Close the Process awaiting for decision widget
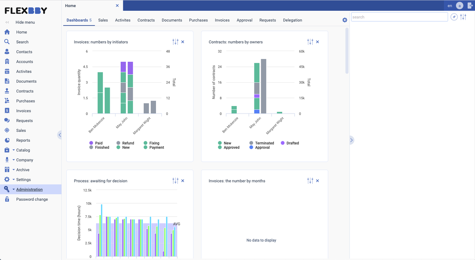Screen dimensions: 475x260 [x=183, y=181]
